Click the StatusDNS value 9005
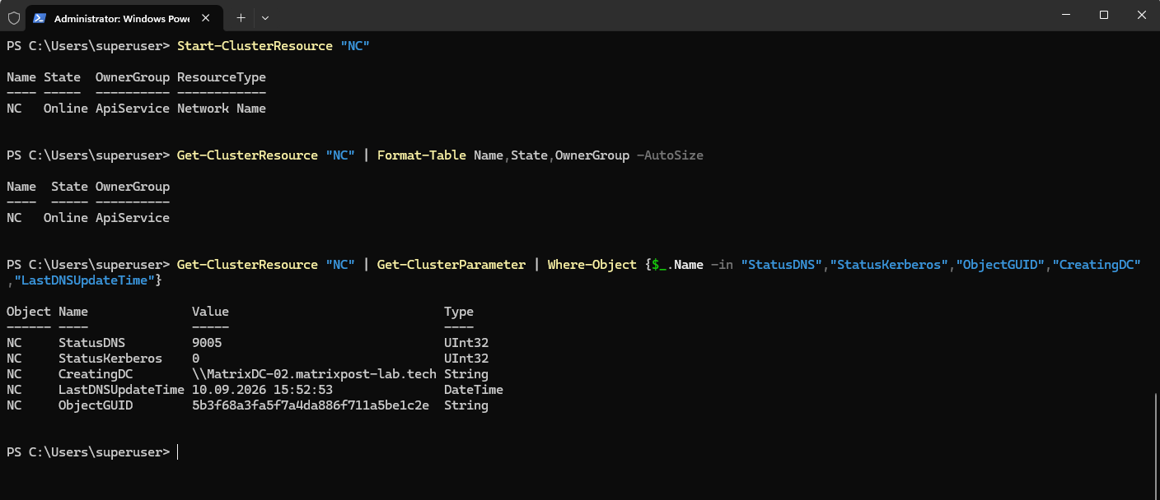The width and height of the screenshot is (1160, 500). point(207,343)
